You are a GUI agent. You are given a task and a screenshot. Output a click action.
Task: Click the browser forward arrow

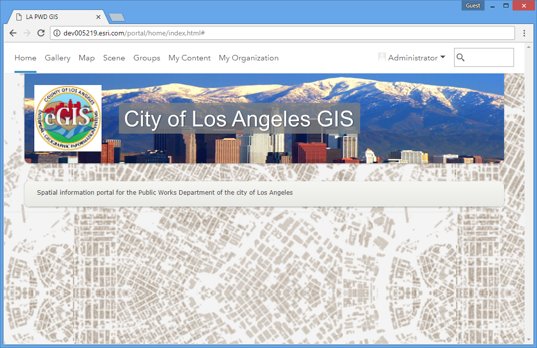27,33
